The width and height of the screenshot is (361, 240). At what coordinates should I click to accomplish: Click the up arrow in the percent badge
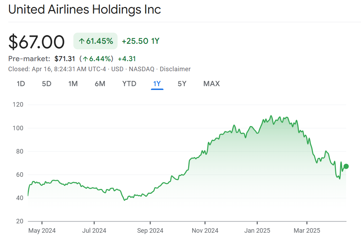click(82, 41)
